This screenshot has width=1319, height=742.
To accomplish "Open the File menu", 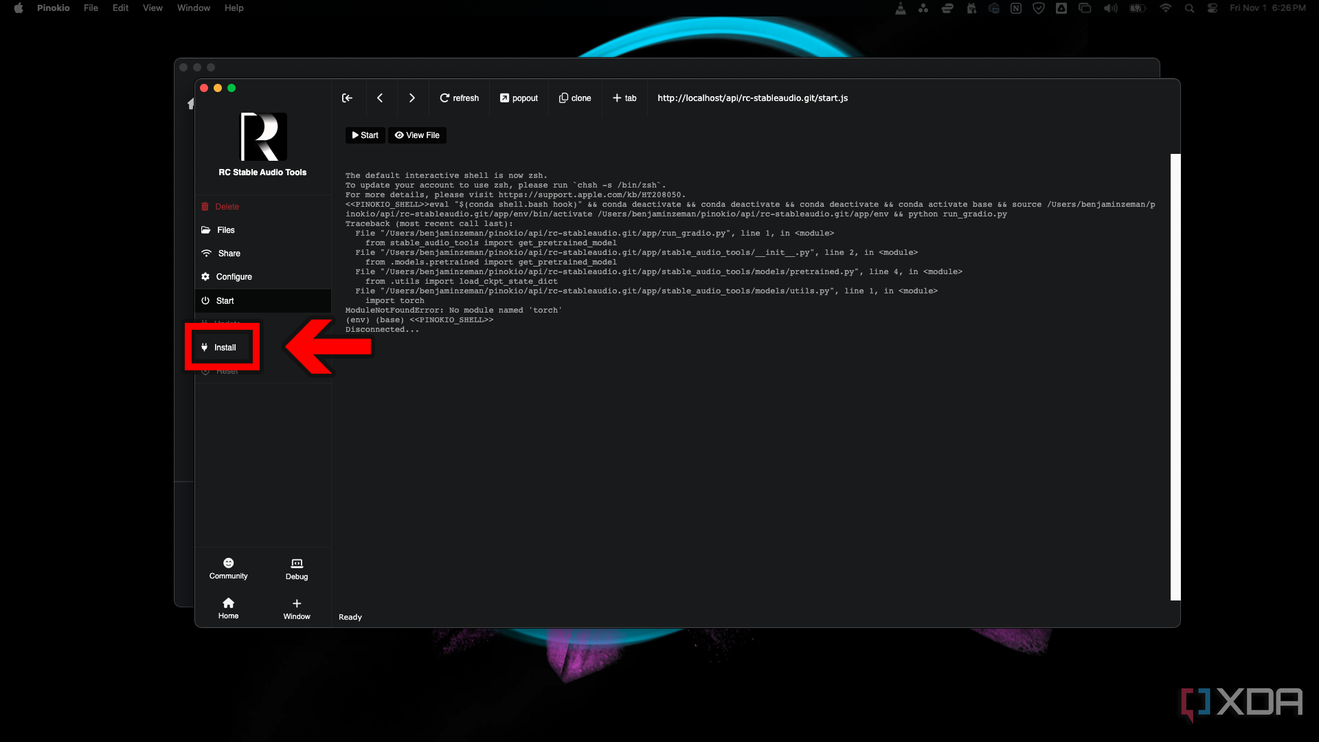I will (x=91, y=8).
